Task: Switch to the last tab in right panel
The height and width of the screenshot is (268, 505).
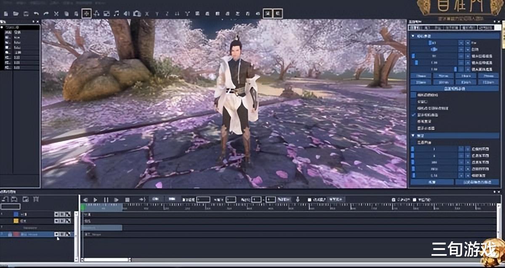Action: 486,28
